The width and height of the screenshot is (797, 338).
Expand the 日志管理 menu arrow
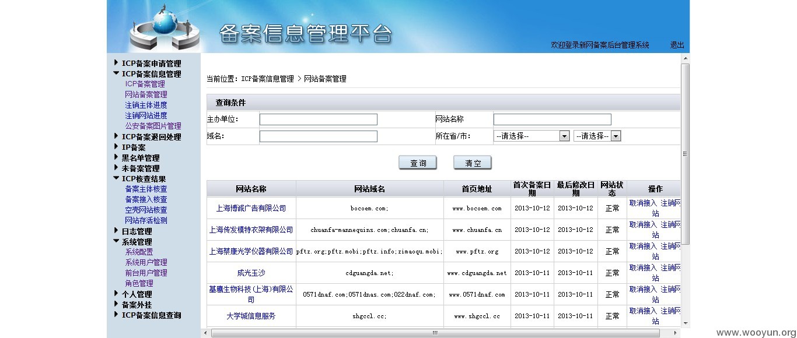116,231
